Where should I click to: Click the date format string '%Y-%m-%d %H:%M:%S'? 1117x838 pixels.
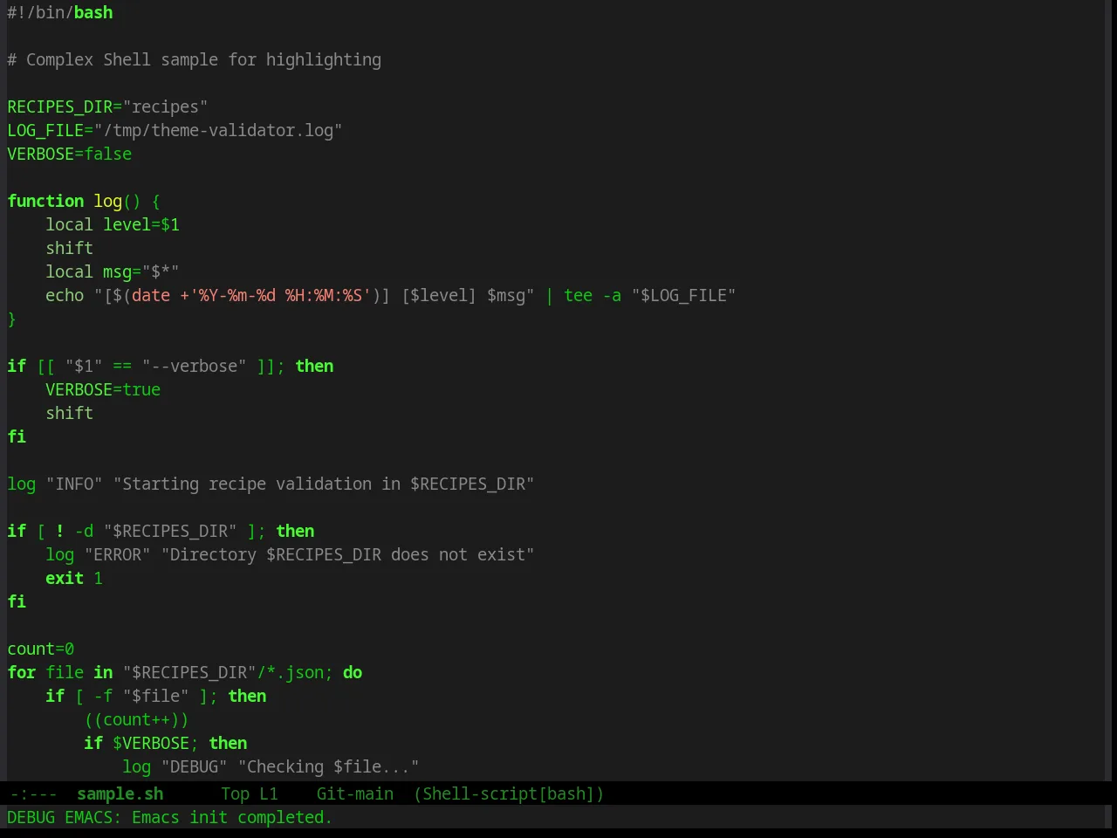[280, 295]
